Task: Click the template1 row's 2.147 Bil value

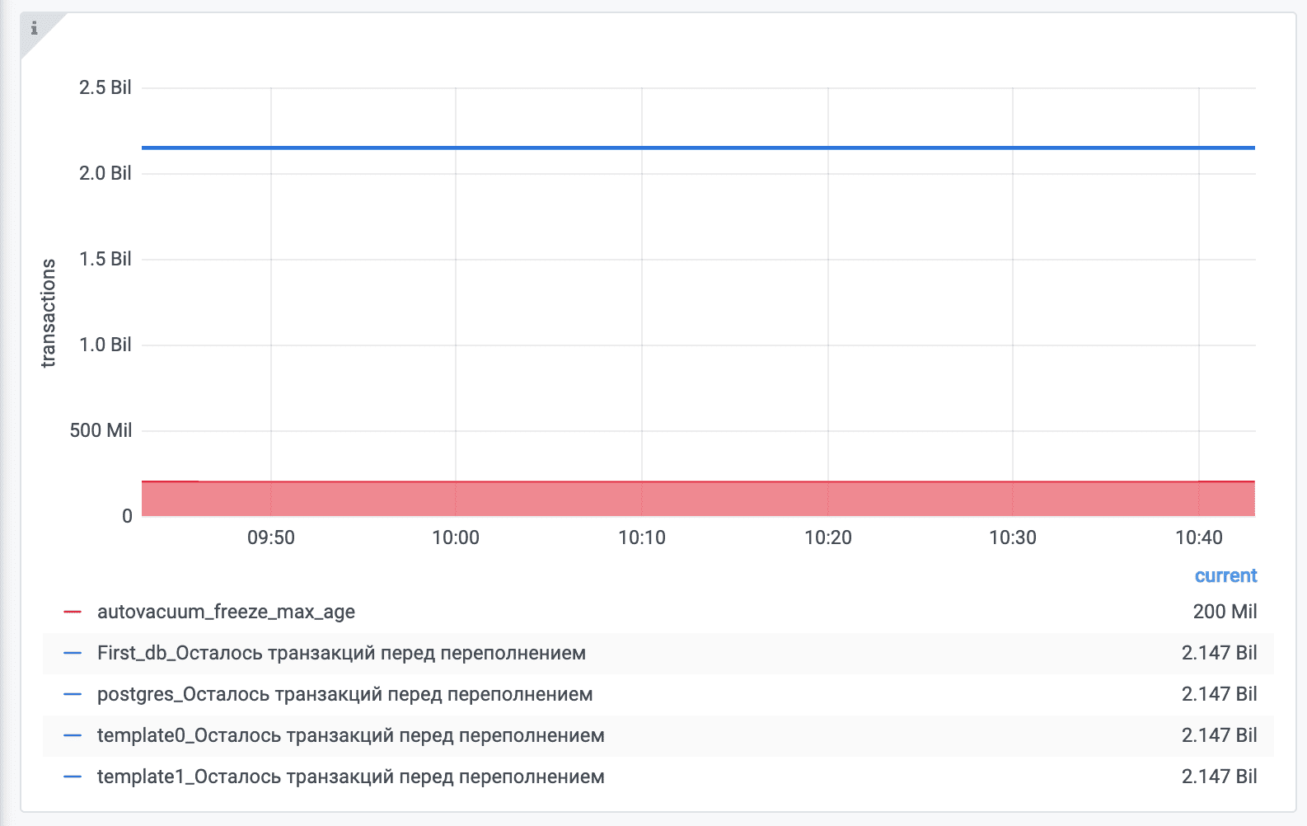Action: point(1219,777)
